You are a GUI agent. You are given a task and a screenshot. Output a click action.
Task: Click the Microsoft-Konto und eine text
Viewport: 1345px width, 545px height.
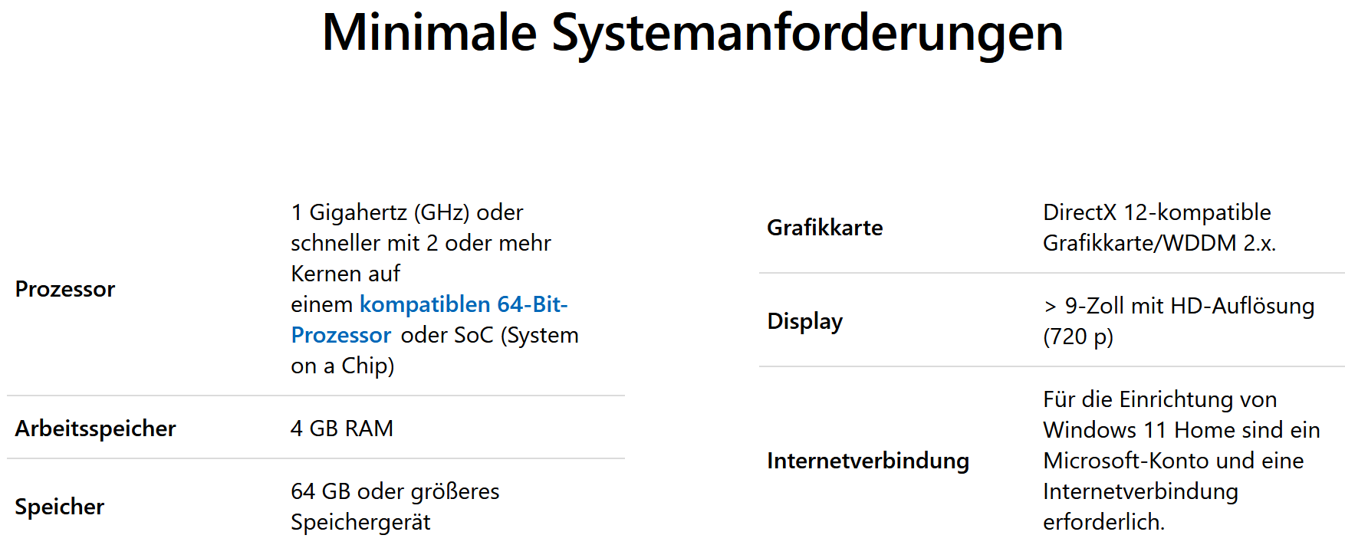click(1173, 461)
